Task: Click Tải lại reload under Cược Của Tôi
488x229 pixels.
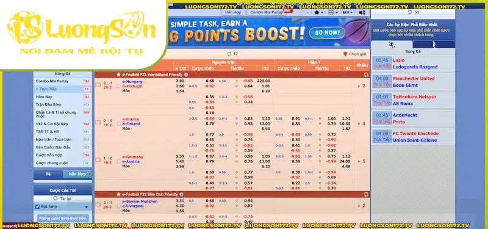Action: (63, 198)
